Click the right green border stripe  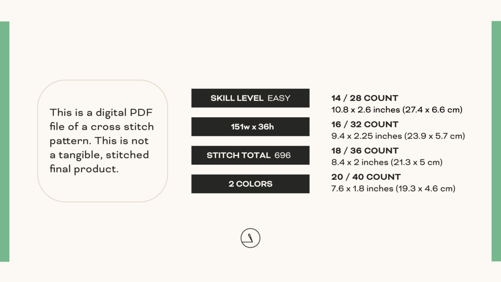[496, 141]
